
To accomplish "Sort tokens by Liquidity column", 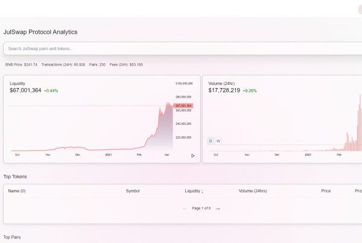I will [194, 191].
